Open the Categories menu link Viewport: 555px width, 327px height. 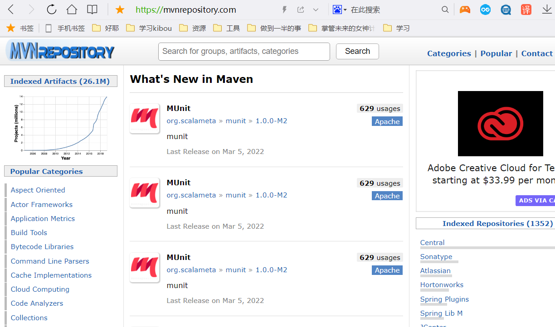[x=449, y=53]
